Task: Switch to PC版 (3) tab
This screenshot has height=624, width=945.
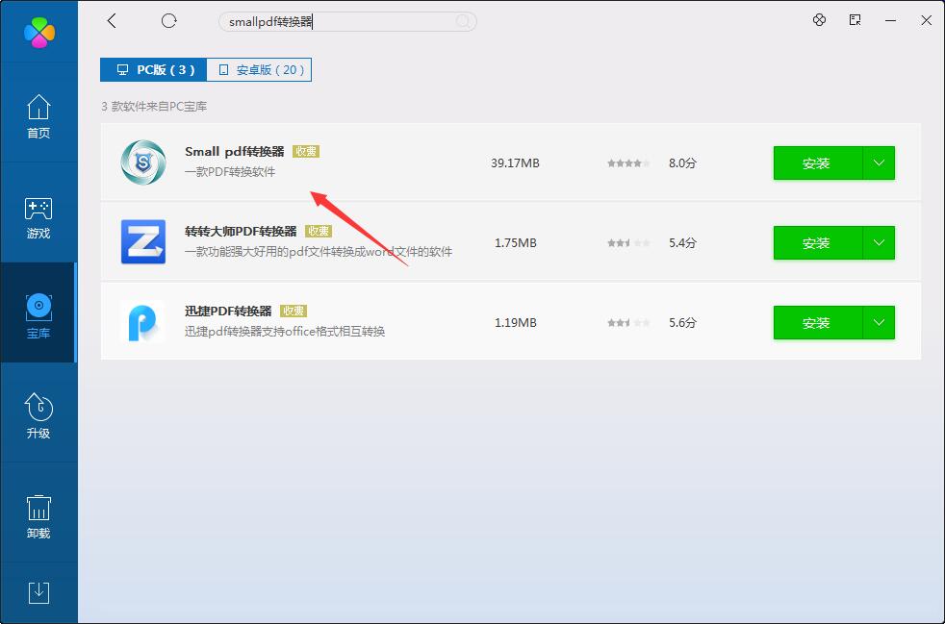Action: 154,70
